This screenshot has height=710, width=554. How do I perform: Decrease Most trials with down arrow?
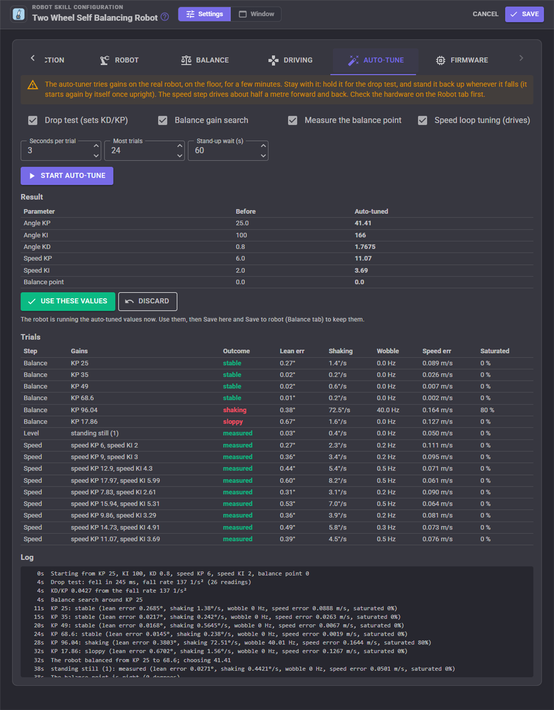(180, 155)
